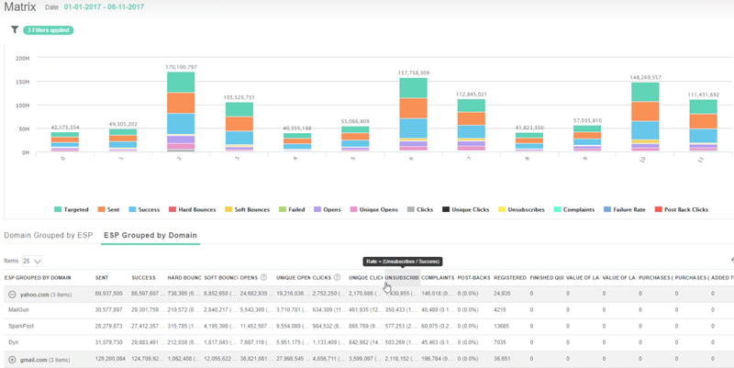The height and width of the screenshot is (368, 734).
Task: Sort by the Sent column header
Action: click(x=102, y=278)
